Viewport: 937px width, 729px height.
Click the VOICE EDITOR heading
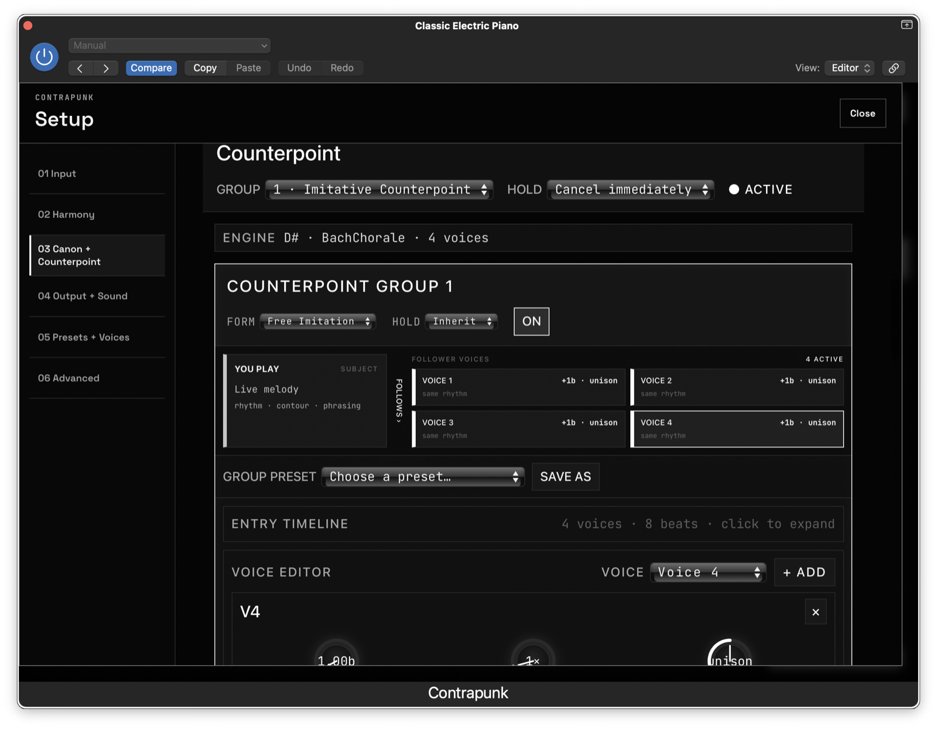[281, 572]
